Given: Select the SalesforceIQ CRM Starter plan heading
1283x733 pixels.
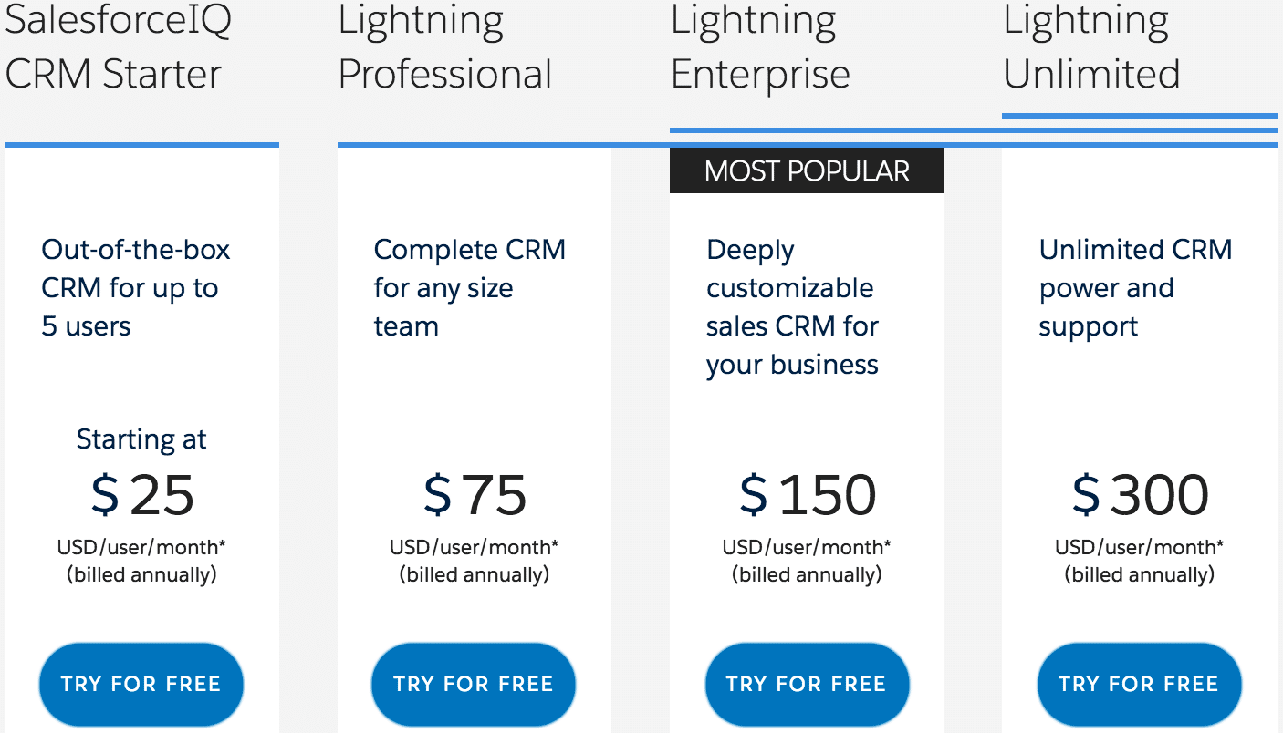Looking at the screenshot, I should tap(112, 47).
